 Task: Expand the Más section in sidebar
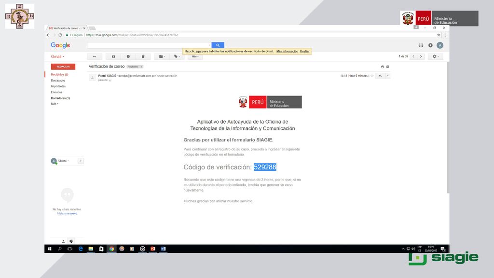[55, 104]
